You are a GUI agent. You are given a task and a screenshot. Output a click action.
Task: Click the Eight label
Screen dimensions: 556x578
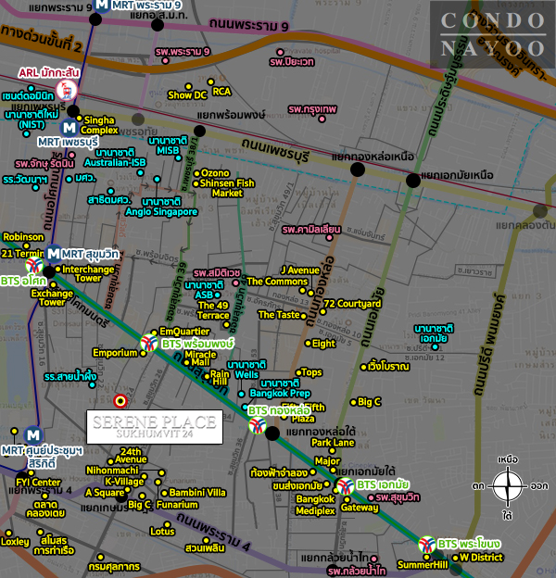pyautogui.click(x=323, y=343)
